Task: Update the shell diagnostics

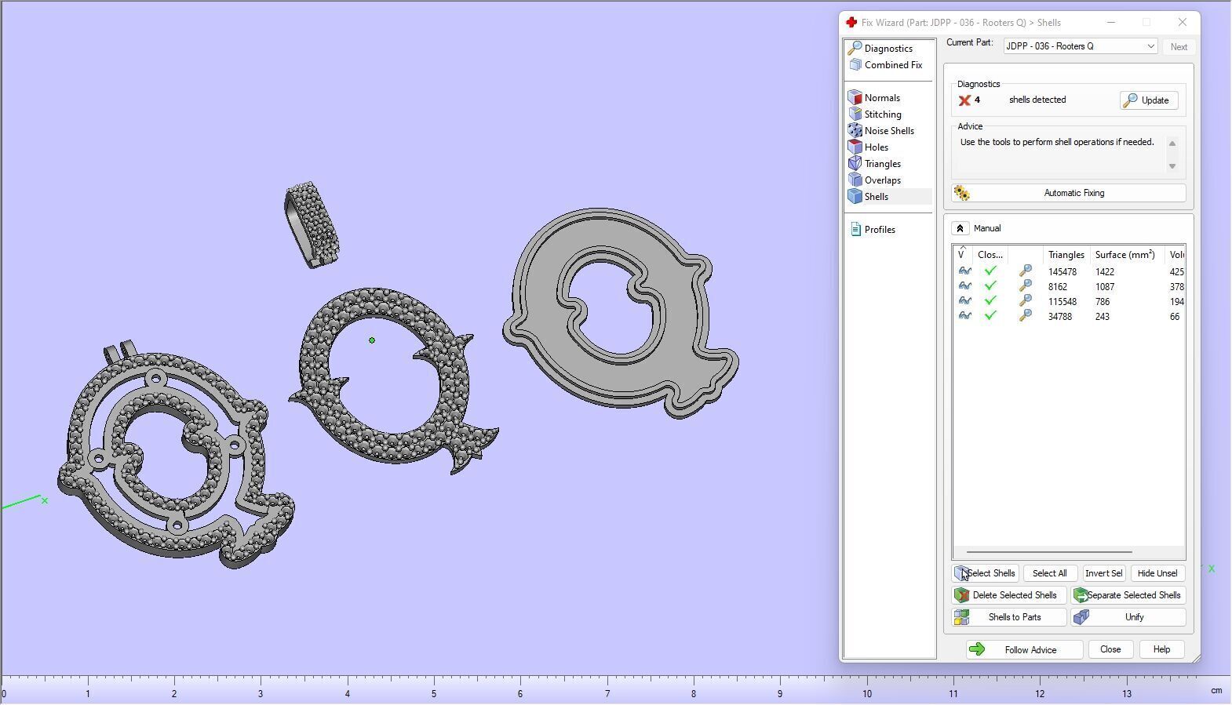Action: point(1149,100)
